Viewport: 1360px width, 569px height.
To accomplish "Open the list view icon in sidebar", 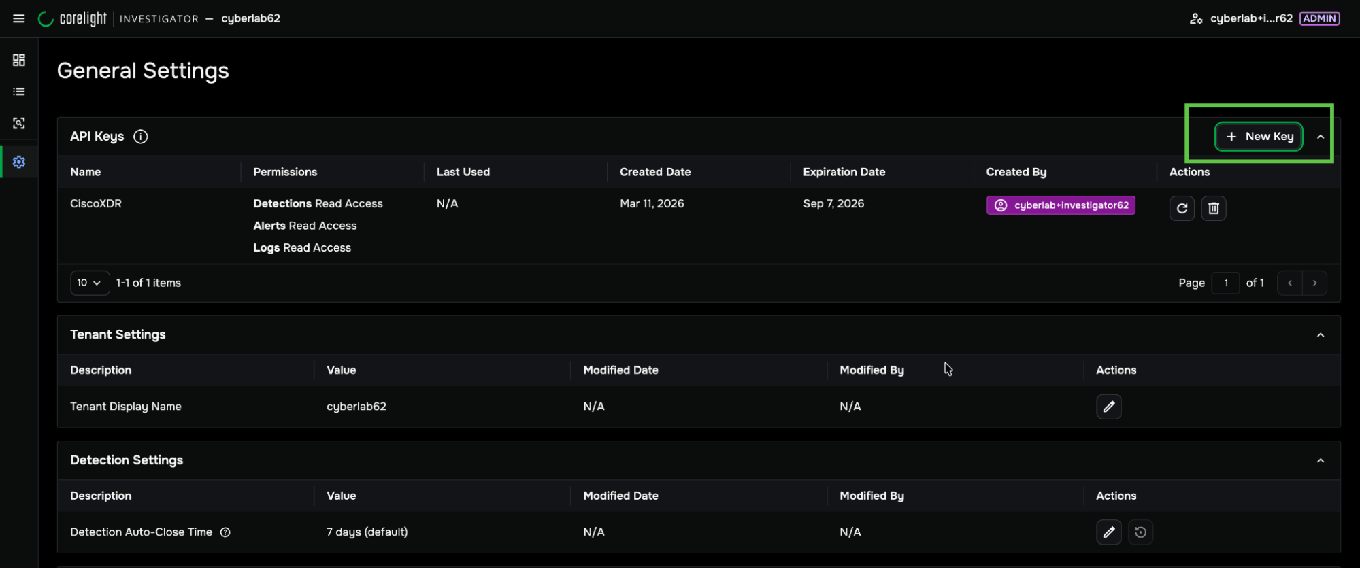I will click(19, 92).
